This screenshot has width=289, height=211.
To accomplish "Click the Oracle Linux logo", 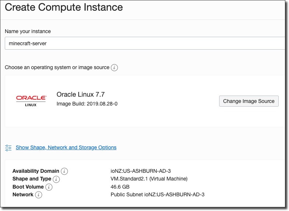I will tap(31, 100).
